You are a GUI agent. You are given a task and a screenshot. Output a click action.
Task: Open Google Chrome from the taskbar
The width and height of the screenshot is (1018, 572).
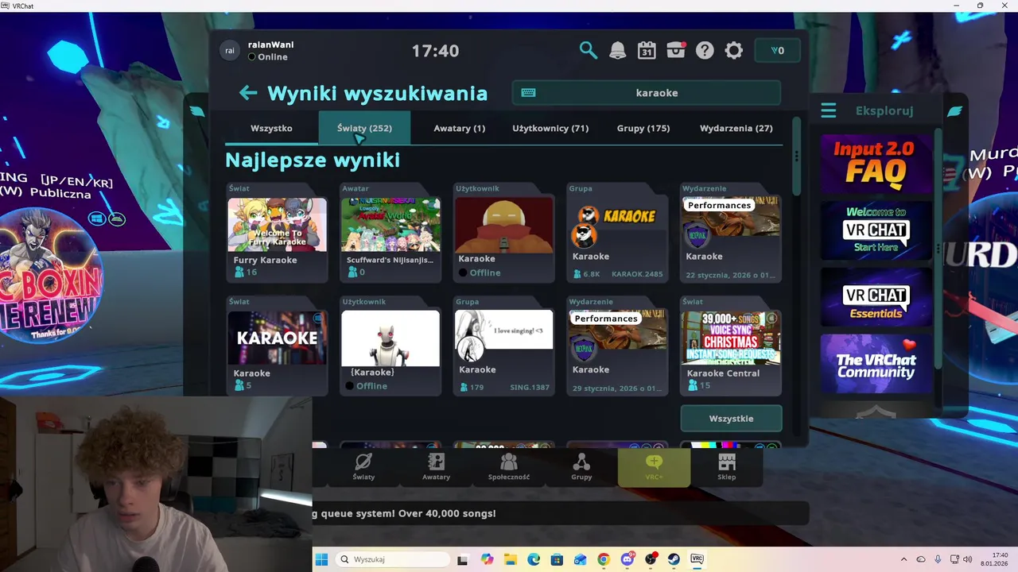tap(604, 559)
